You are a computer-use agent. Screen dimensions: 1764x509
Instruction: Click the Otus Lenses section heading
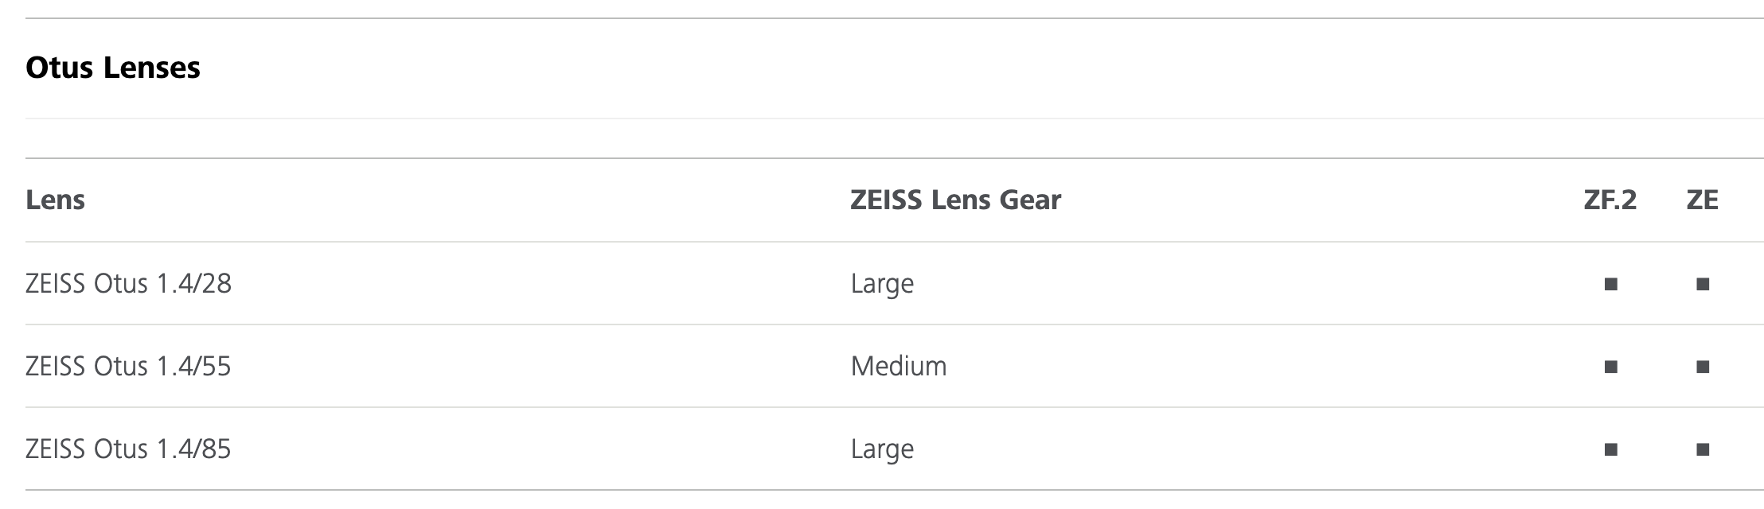click(x=113, y=68)
